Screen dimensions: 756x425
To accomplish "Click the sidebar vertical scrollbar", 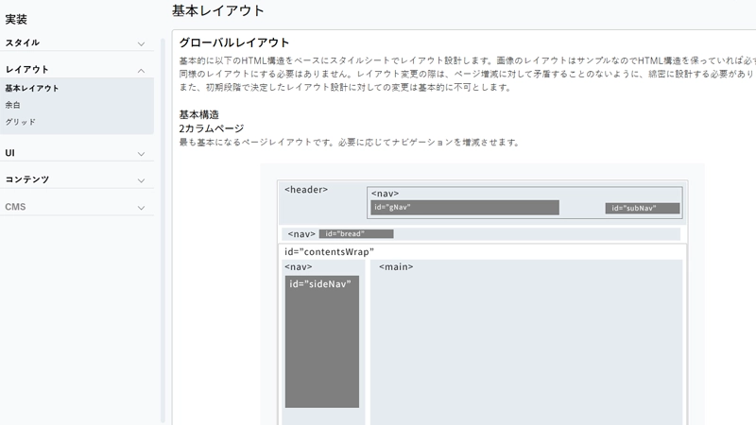I will pyautogui.click(x=163, y=236).
